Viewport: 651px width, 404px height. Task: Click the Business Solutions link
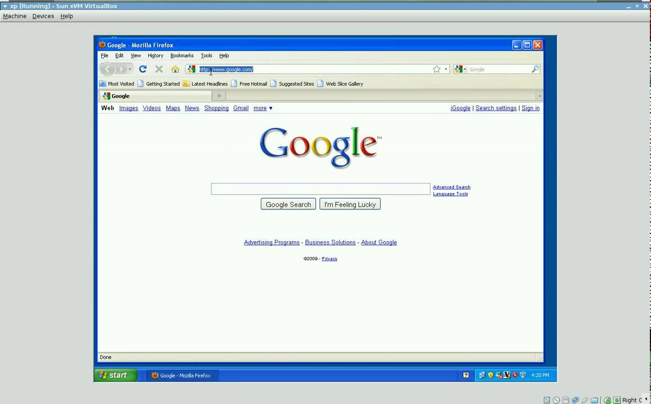[x=331, y=242]
